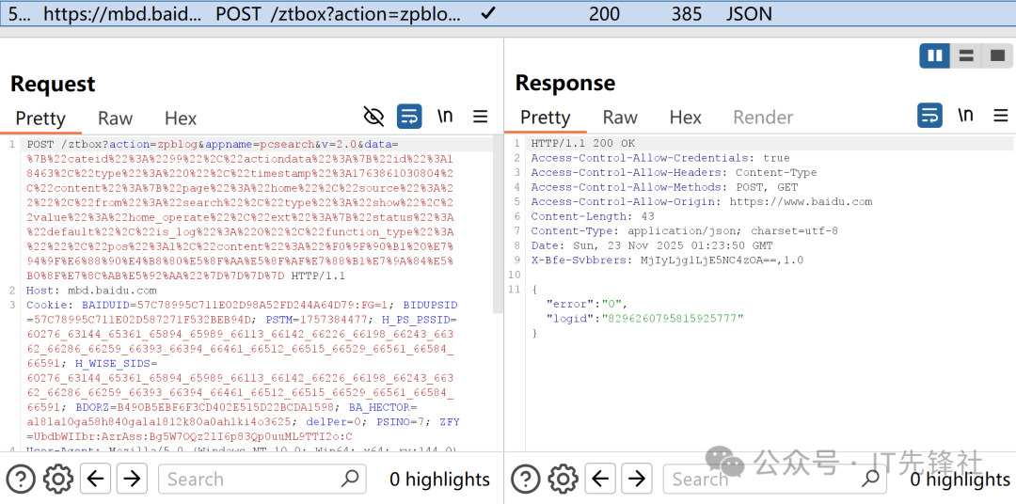Image resolution: width=1016 pixels, height=504 pixels.
Task: Click the Access-Control-Allow-Credentials header
Action: click(660, 158)
